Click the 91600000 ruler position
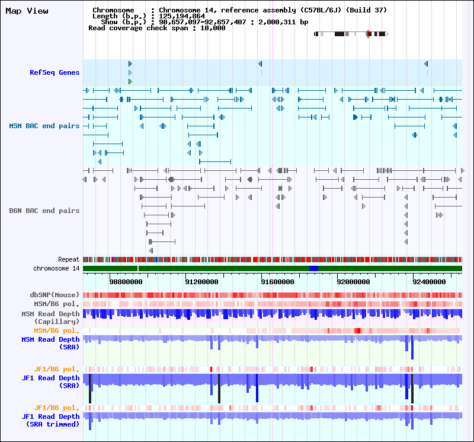This screenshot has height=442, width=474. pyautogui.click(x=277, y=282)
